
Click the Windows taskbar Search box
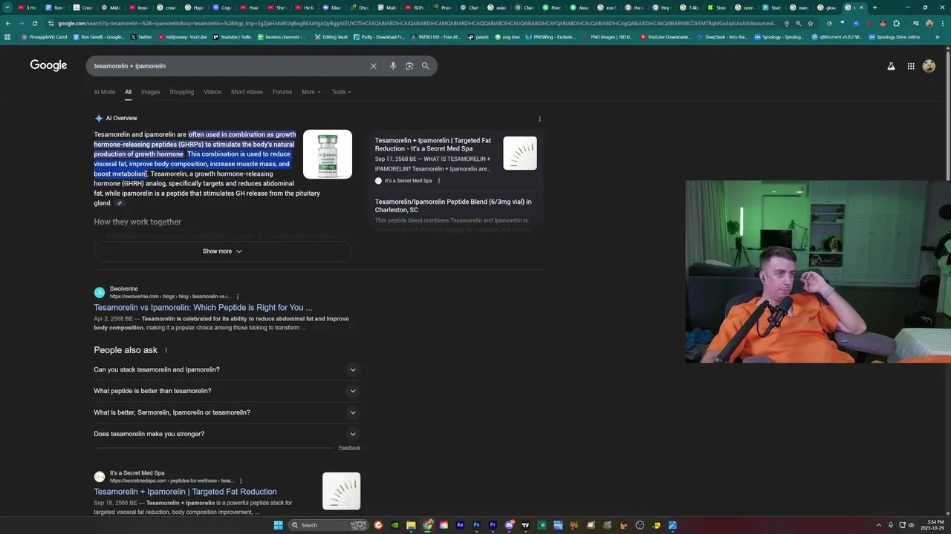pos(328,525)
